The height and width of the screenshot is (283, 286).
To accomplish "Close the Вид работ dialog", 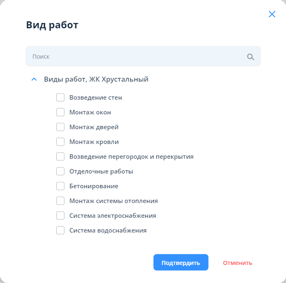I will pyautogui.click(x=272, y=14).
